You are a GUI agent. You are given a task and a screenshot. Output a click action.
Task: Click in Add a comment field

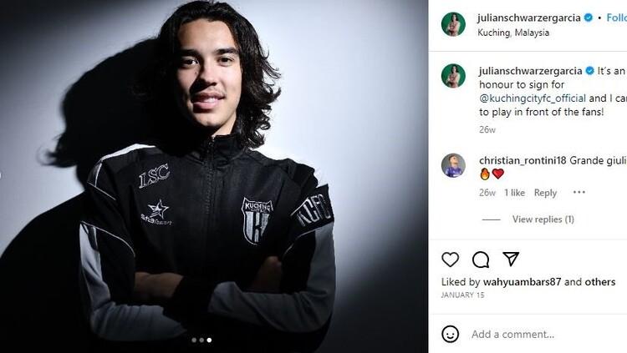[x=535, y=334]
